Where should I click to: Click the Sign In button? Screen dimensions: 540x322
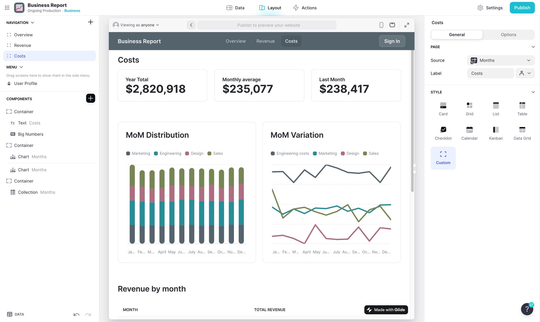pos(392,41)
